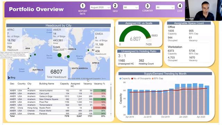222x125 pixels.
Task: Click the Avi Singh webcam thumbnail
Action: (203, 10)
